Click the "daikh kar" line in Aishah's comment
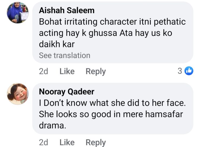200x147 pixels. click(x=57, y=45)
